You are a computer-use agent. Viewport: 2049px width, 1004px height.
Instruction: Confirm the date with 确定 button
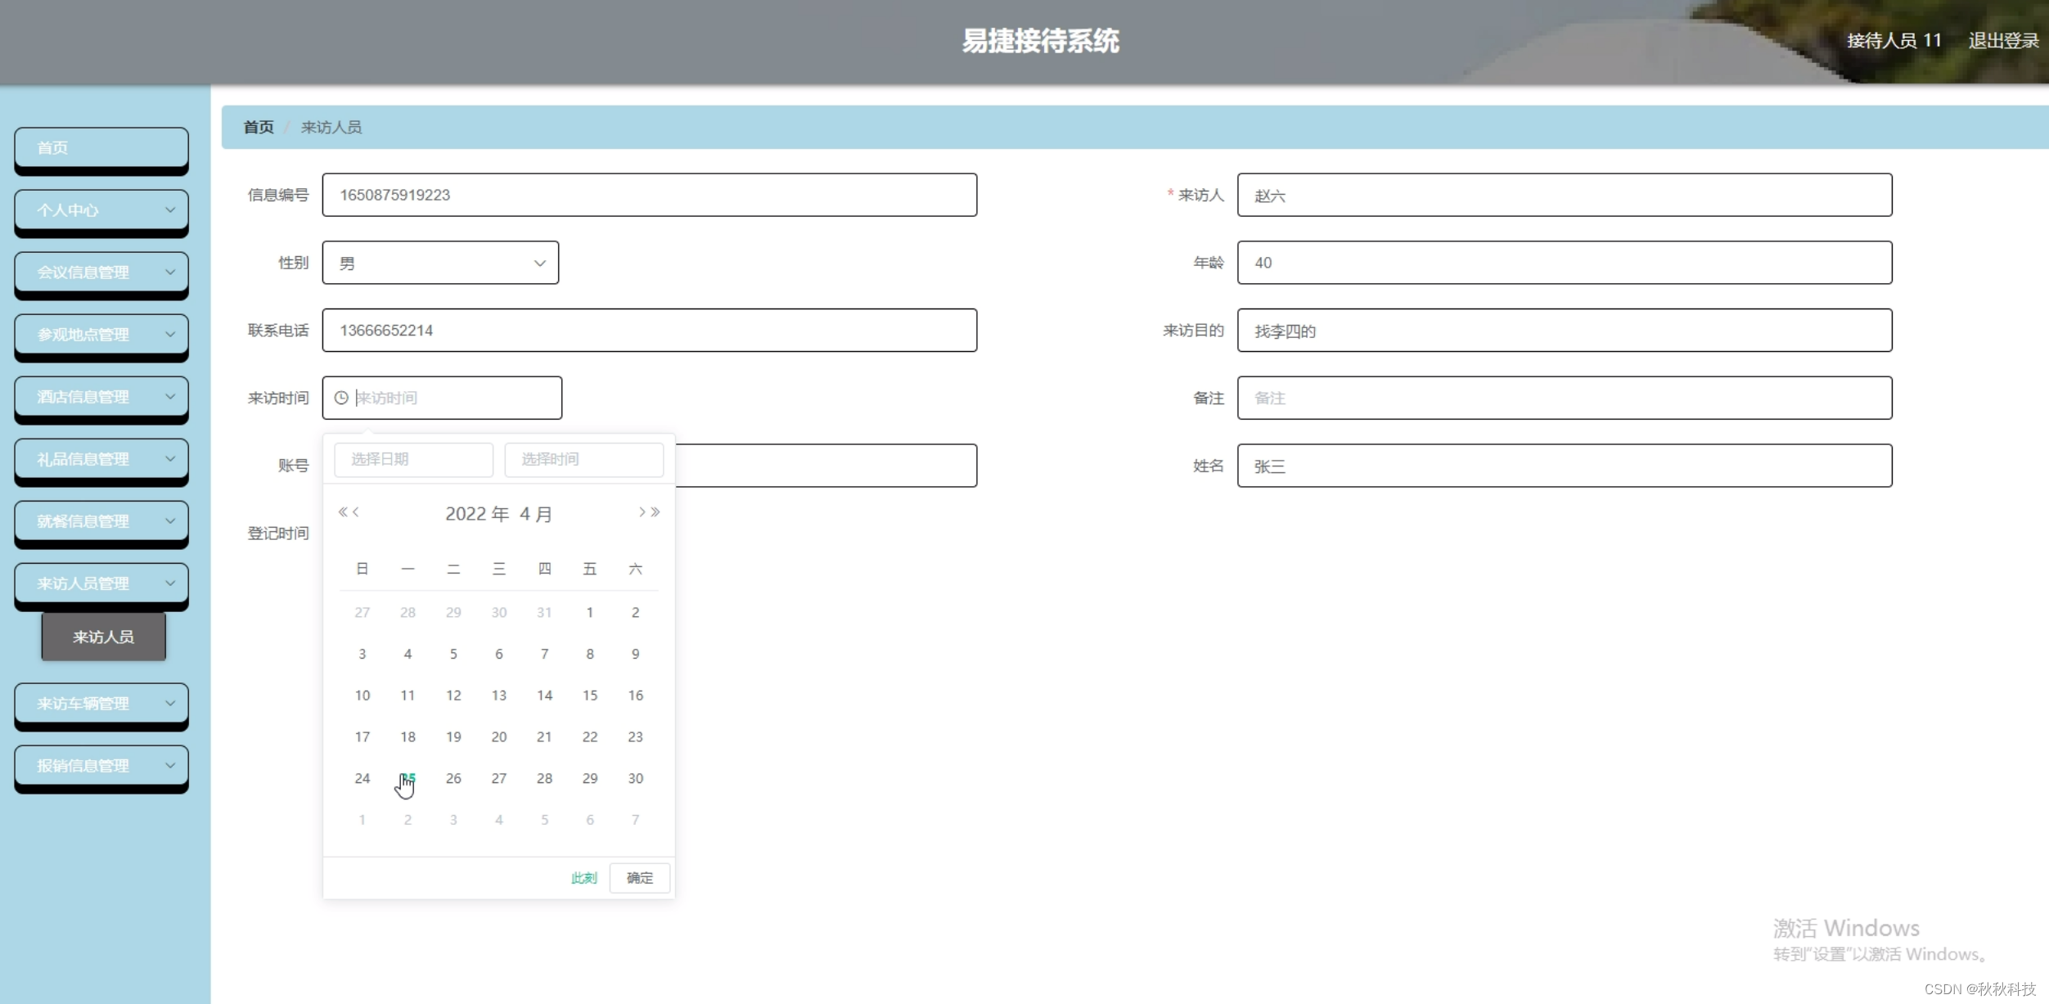coord(638,877)
